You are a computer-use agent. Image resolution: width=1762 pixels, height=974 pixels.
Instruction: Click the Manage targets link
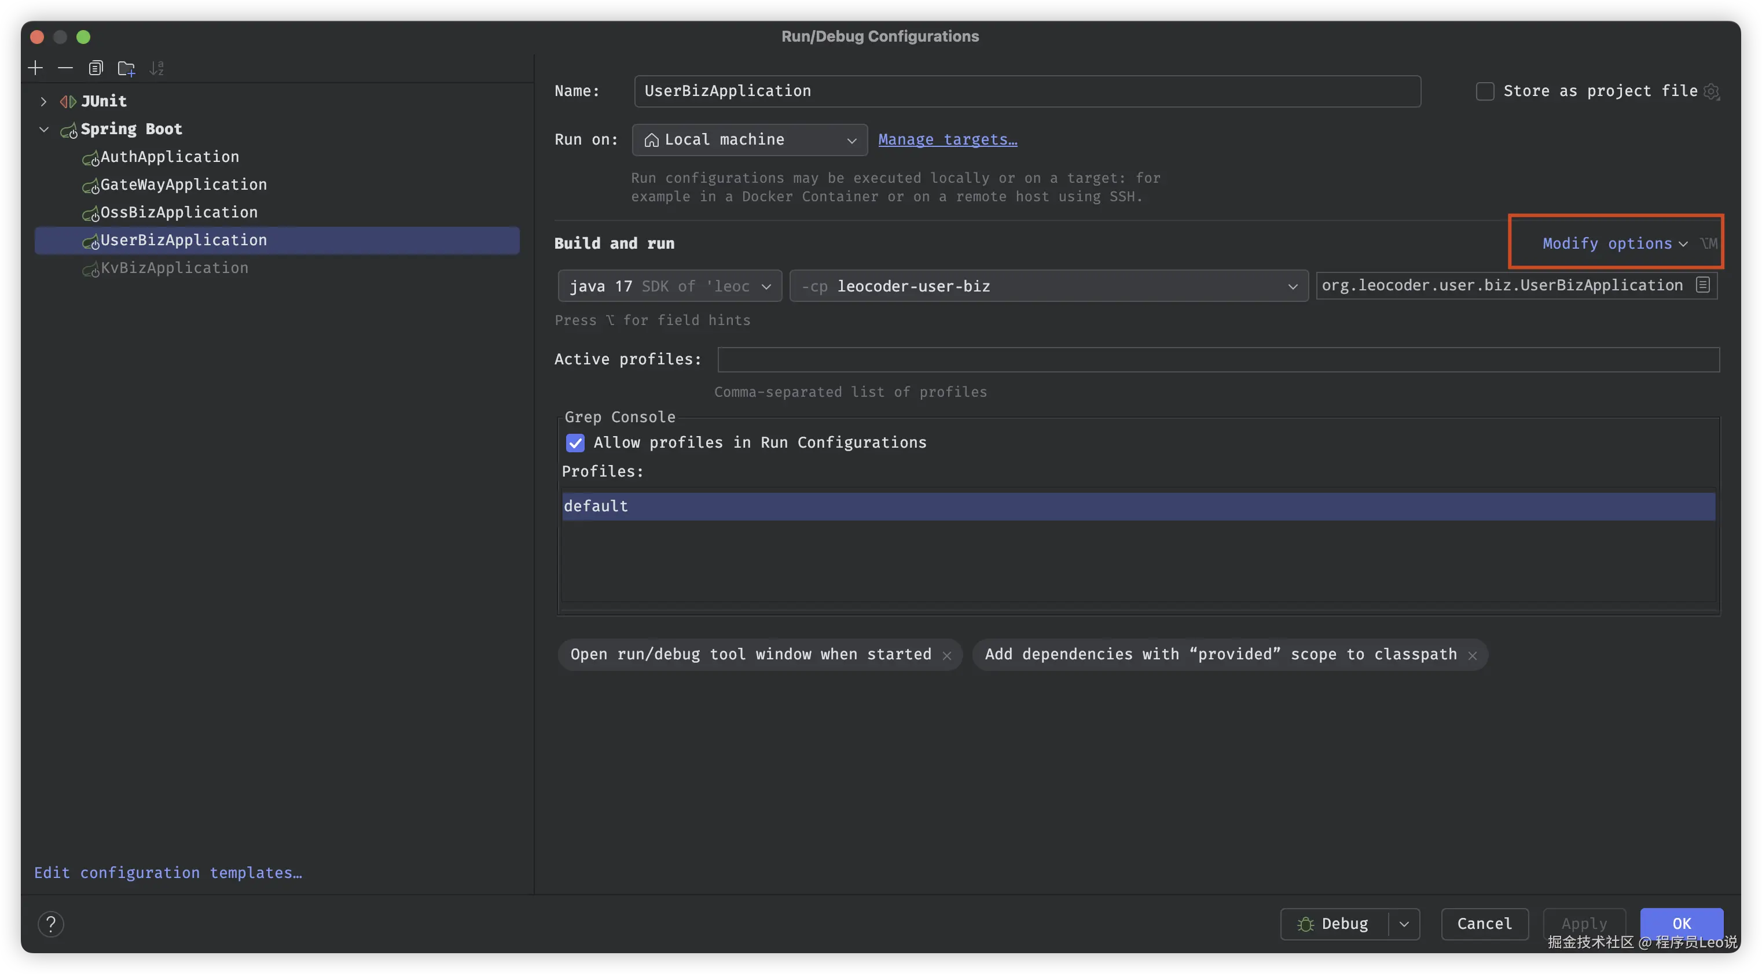948,139
